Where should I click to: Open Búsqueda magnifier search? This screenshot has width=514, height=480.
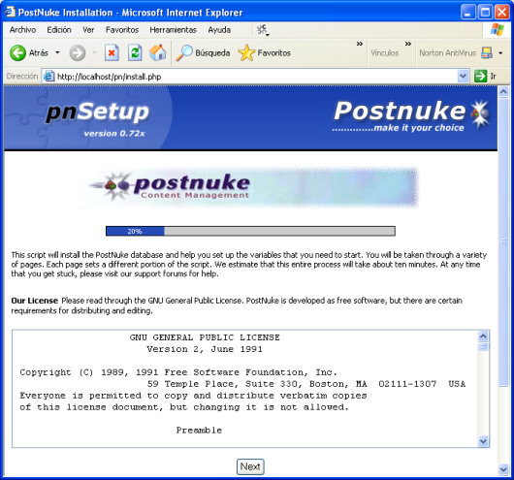pyautogui.click(x=203, y=52)
